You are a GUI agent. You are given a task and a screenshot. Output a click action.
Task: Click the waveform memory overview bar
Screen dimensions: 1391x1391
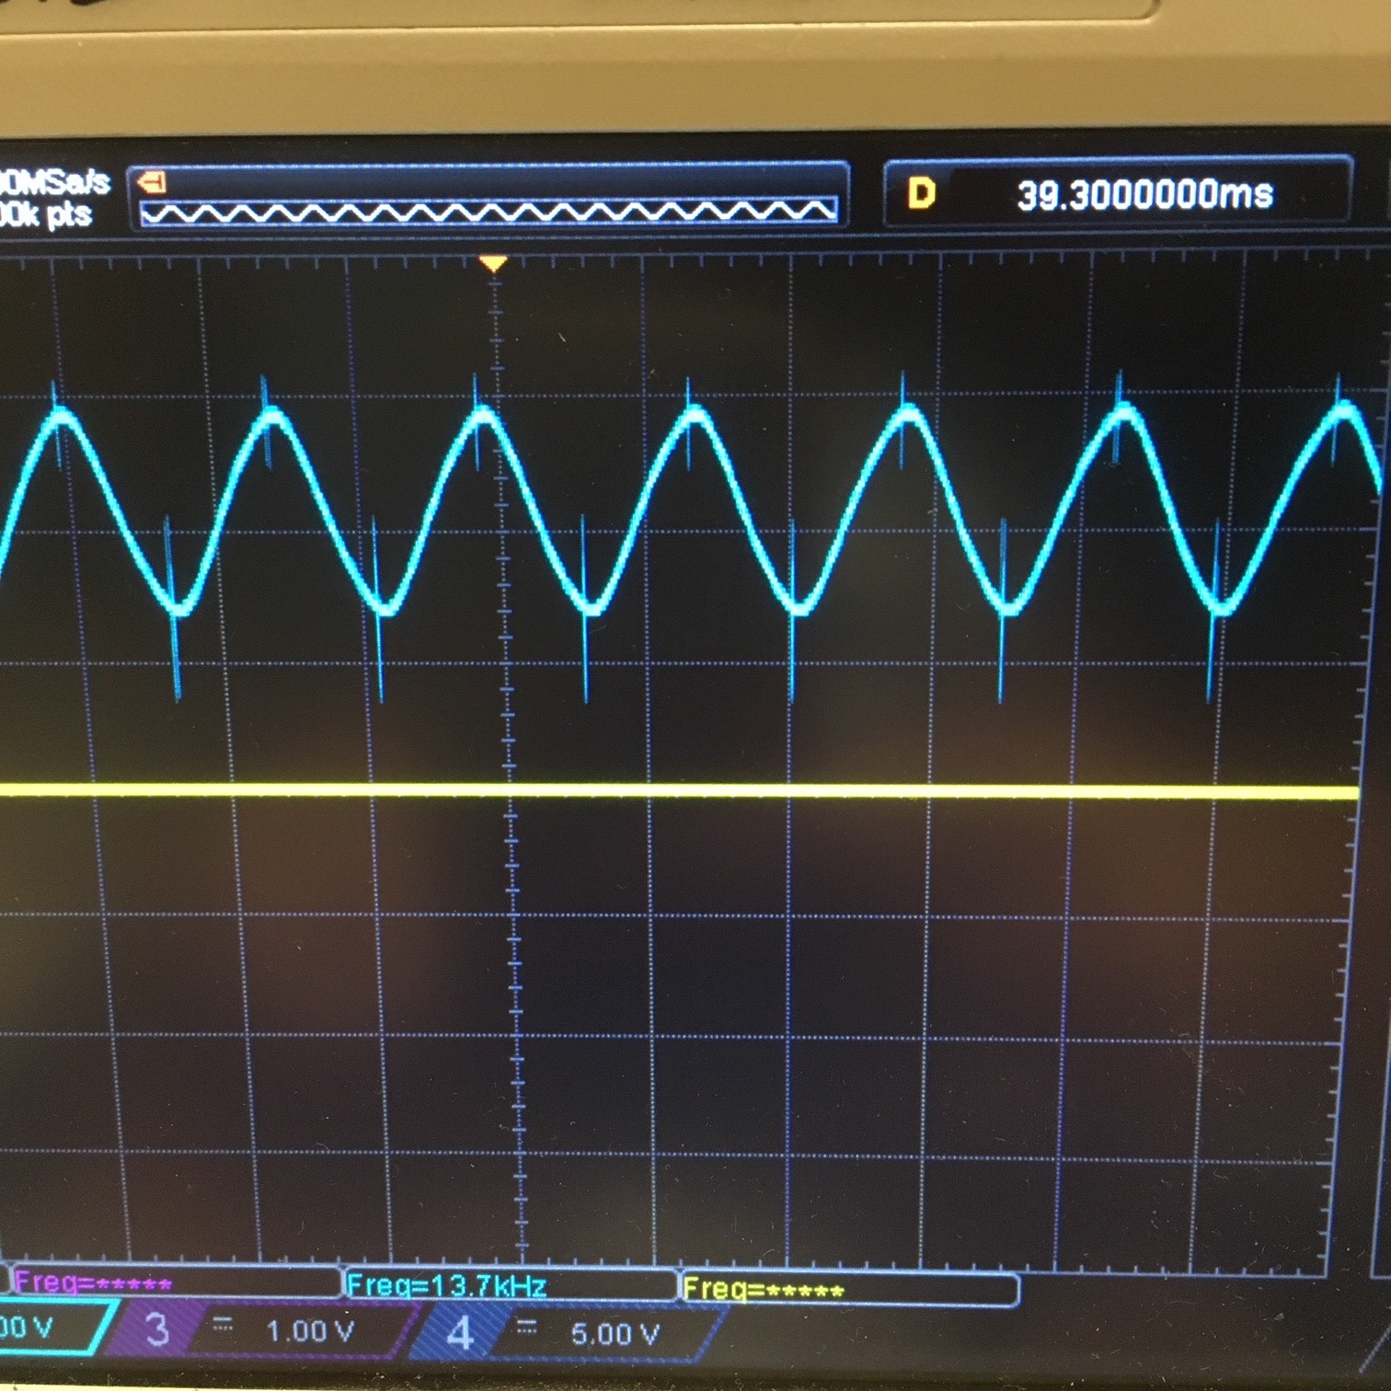click(489, 212)
